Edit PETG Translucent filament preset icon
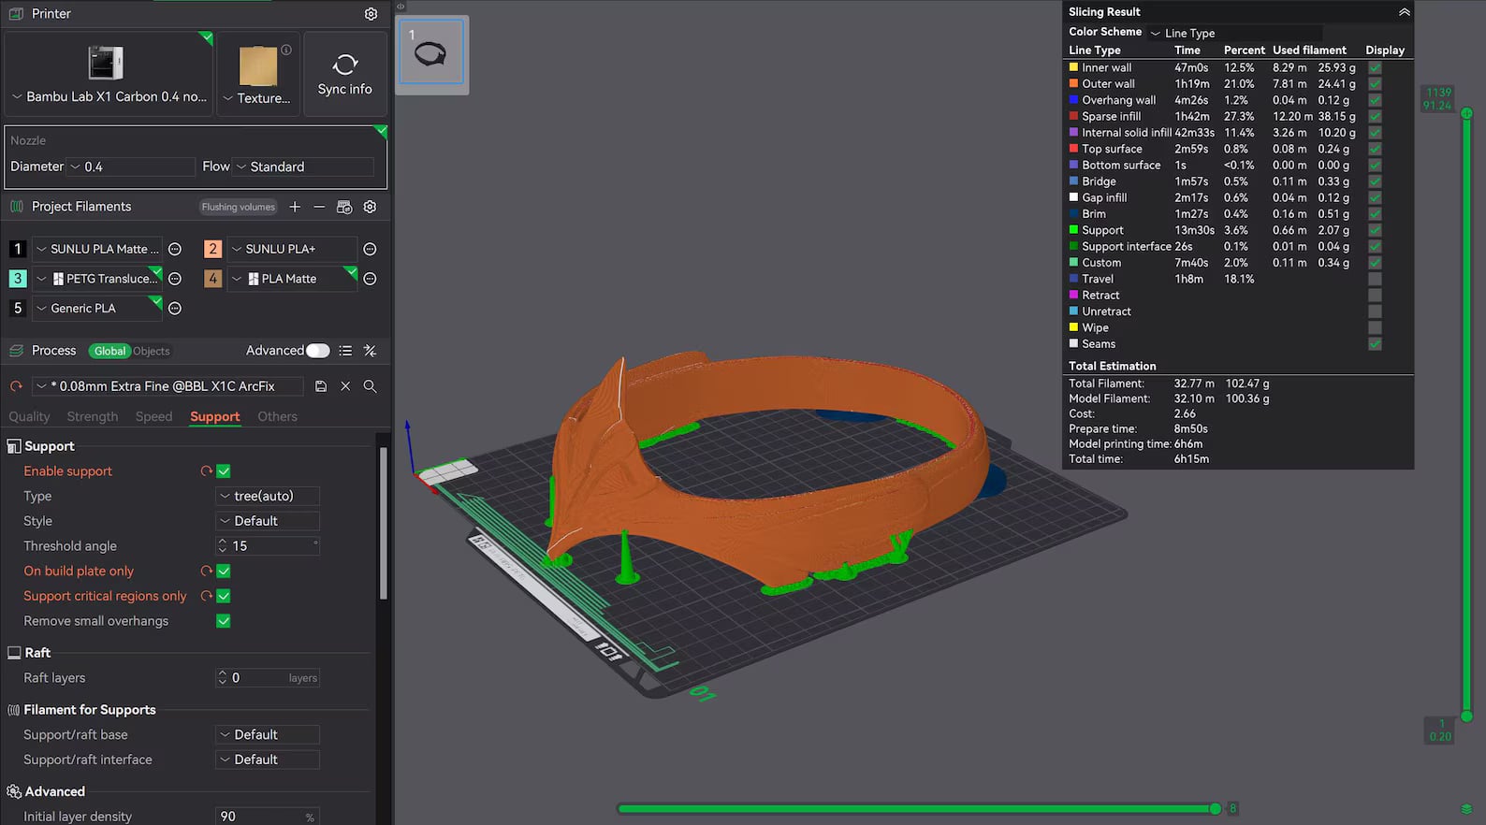 tap(175, 279)
